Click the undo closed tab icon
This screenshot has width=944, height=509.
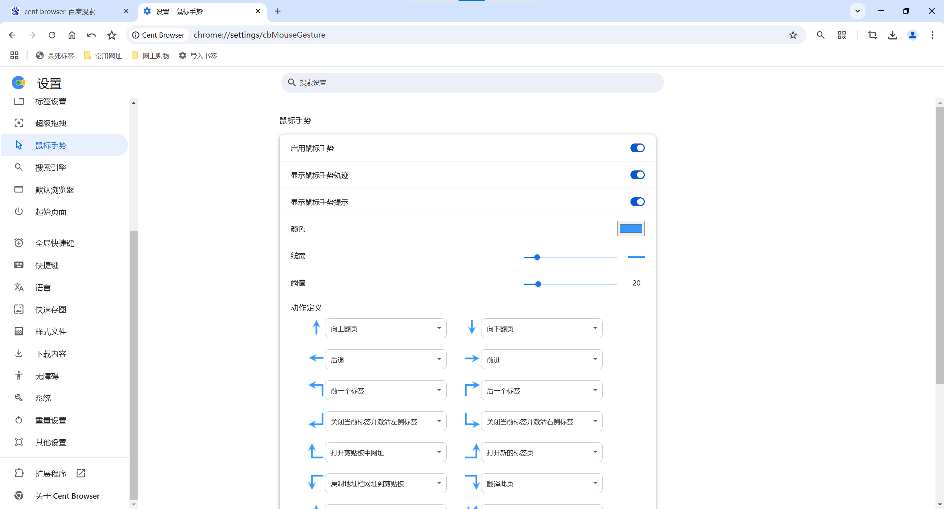tap(91, 35)
